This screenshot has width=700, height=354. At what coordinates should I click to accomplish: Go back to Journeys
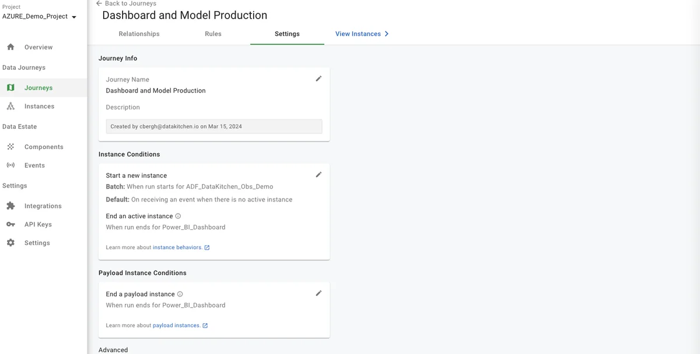[126, 3]
